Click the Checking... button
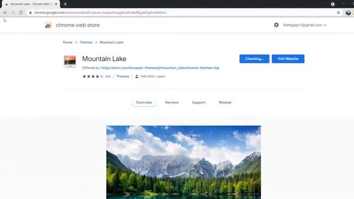The height and width of the screenshot is (199, 354). click(x=254, y=59)
